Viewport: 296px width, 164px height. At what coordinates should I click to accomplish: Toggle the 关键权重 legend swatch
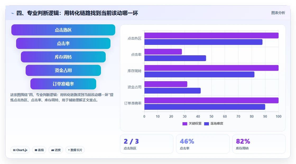(x=185, y=124)
